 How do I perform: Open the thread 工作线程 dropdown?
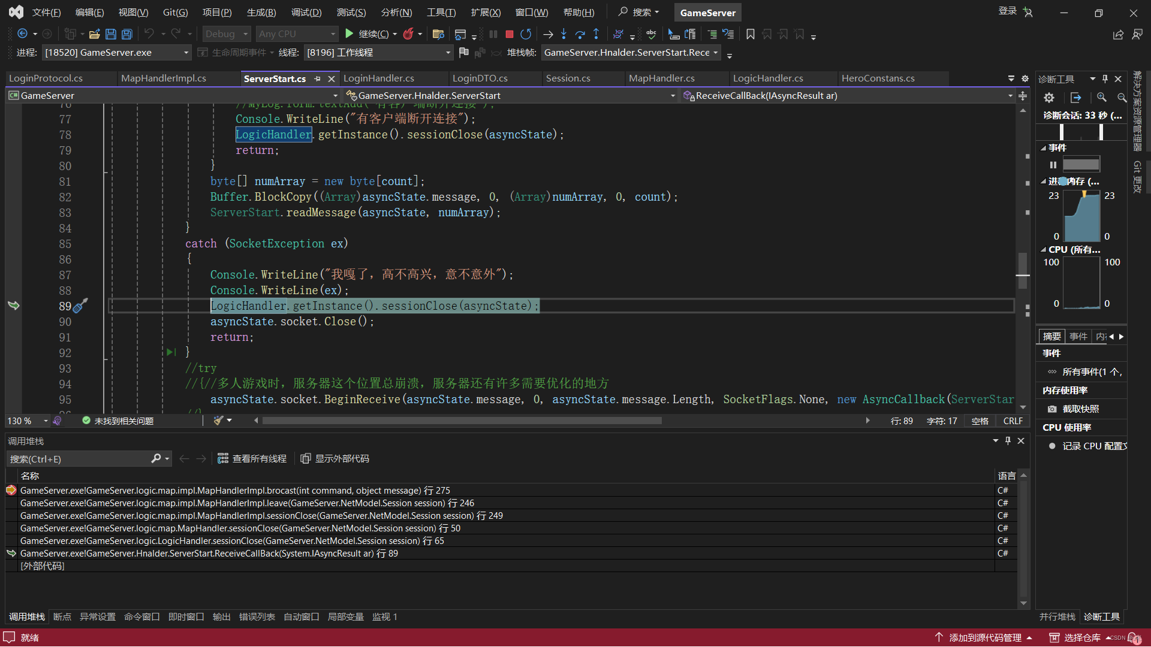click(448, 53)
